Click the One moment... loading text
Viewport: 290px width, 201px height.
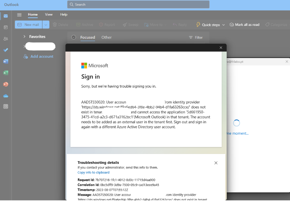pyautogui.click(x=238, y=133)
